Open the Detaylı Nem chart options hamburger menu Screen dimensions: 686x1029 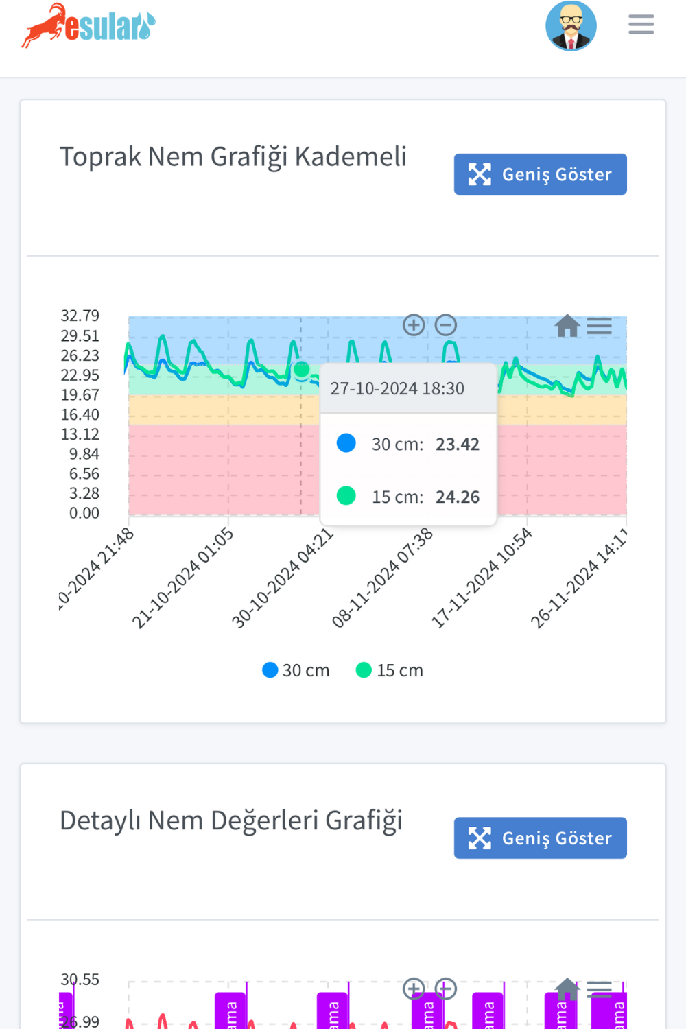(600, 989)
